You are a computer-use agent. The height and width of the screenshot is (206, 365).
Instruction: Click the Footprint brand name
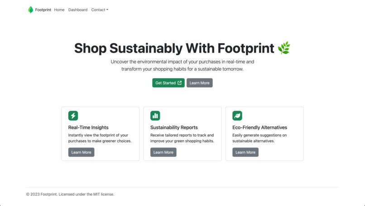point(43,10)
